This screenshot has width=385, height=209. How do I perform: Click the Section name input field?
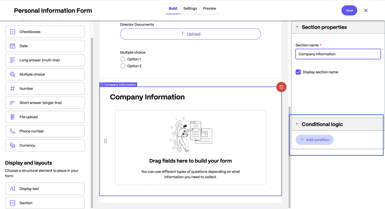coord(338,54)
